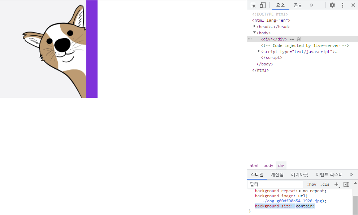Open the 계산됨 tab

(x=277, y=175)
